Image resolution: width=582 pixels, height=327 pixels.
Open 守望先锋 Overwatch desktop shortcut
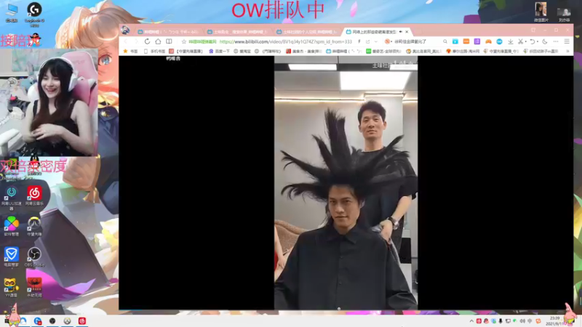(x=34, y=226)
